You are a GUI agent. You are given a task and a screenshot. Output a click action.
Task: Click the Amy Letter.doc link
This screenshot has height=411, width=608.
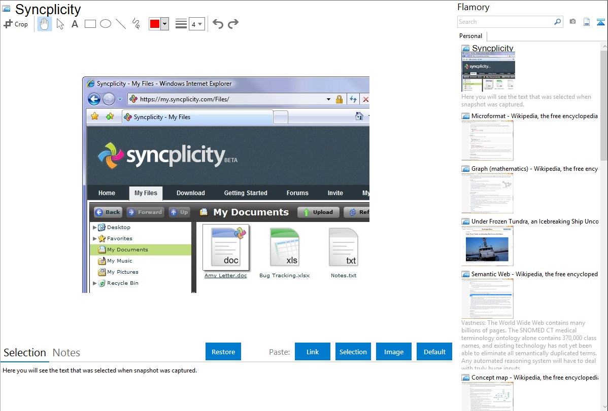point(226,275)
